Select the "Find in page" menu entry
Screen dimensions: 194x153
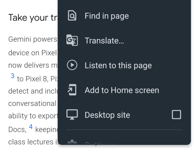(106, 16)
